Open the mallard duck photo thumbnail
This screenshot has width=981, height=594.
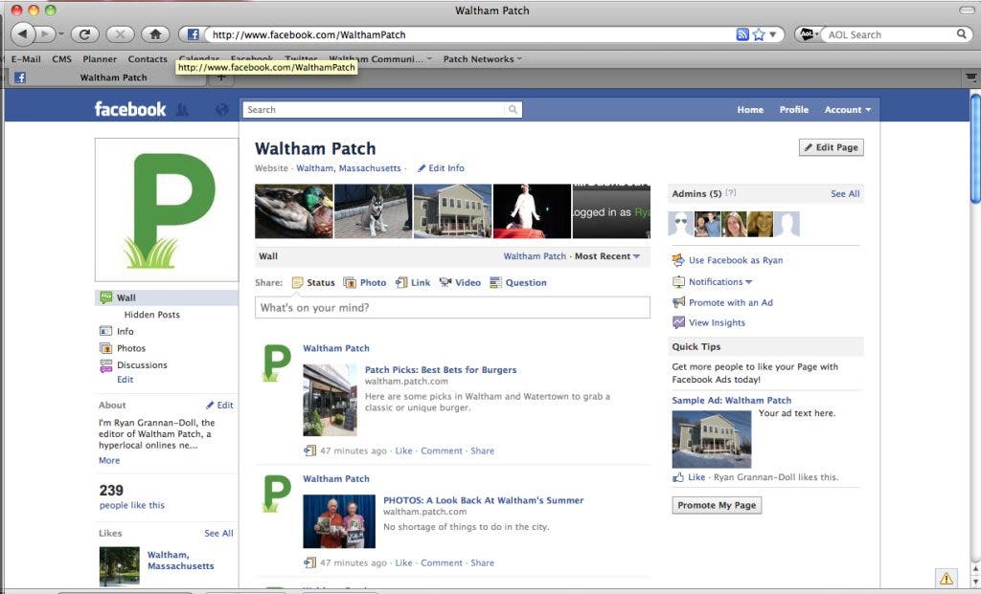click(x=293, y=211)
